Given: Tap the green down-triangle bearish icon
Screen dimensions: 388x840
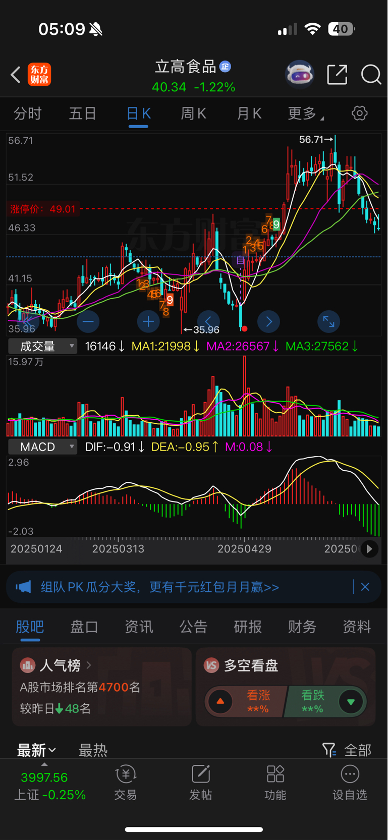Looking at the screenshot, I should [x=351, y=701].
